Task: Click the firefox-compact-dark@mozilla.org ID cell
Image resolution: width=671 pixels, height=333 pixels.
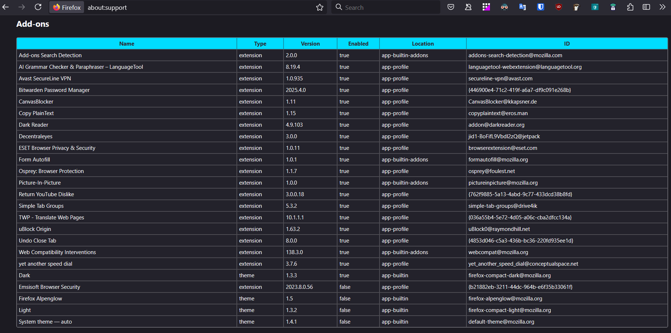Action: [x=567, y=275]
